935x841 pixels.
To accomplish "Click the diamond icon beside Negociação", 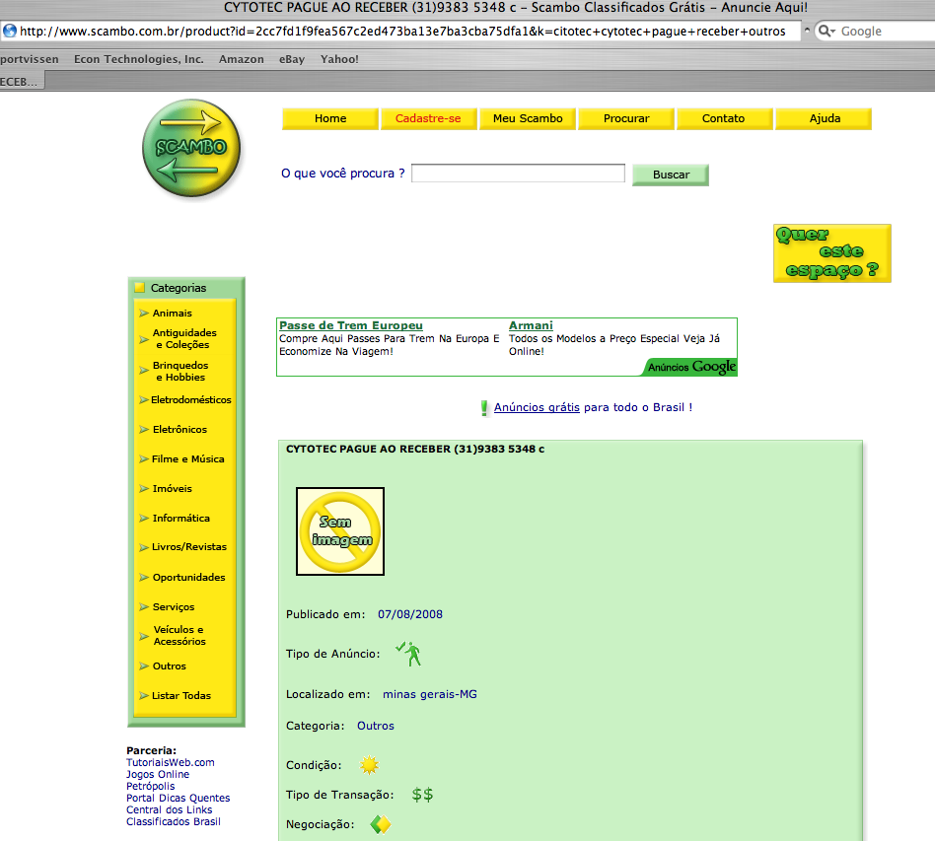I will tap(381, 824).
